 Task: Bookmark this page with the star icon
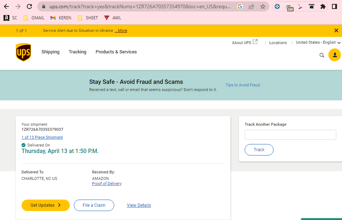263,6
